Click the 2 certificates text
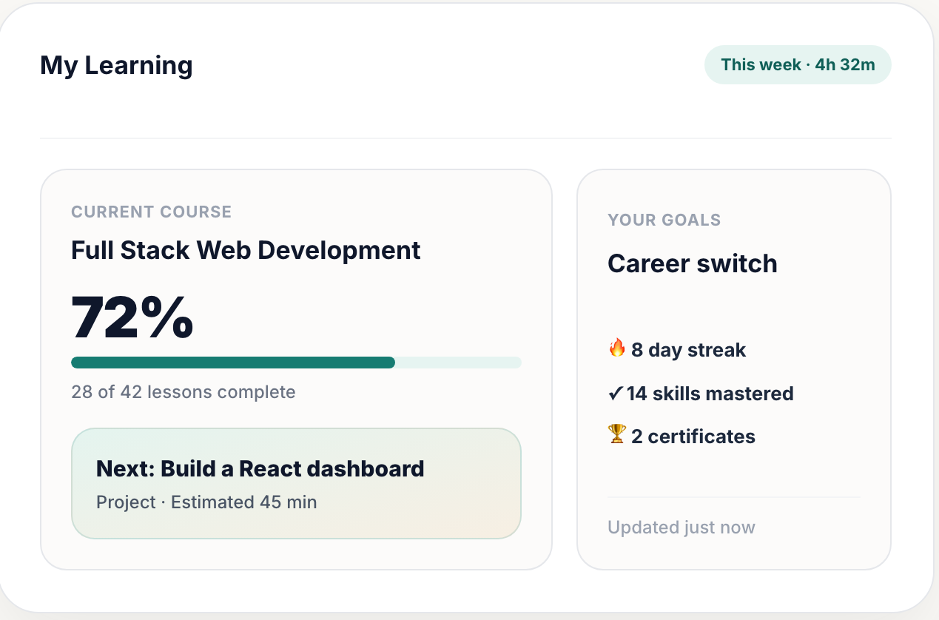This screenshot has height=620, width=939. click(693, 437)
